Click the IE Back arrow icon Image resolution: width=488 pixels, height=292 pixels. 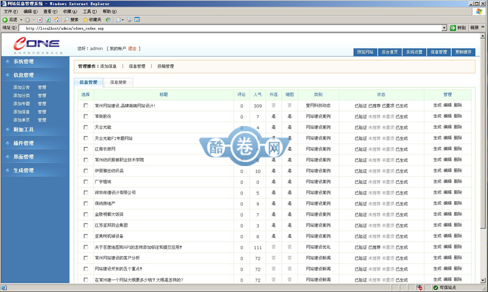[x=5, y=20]
